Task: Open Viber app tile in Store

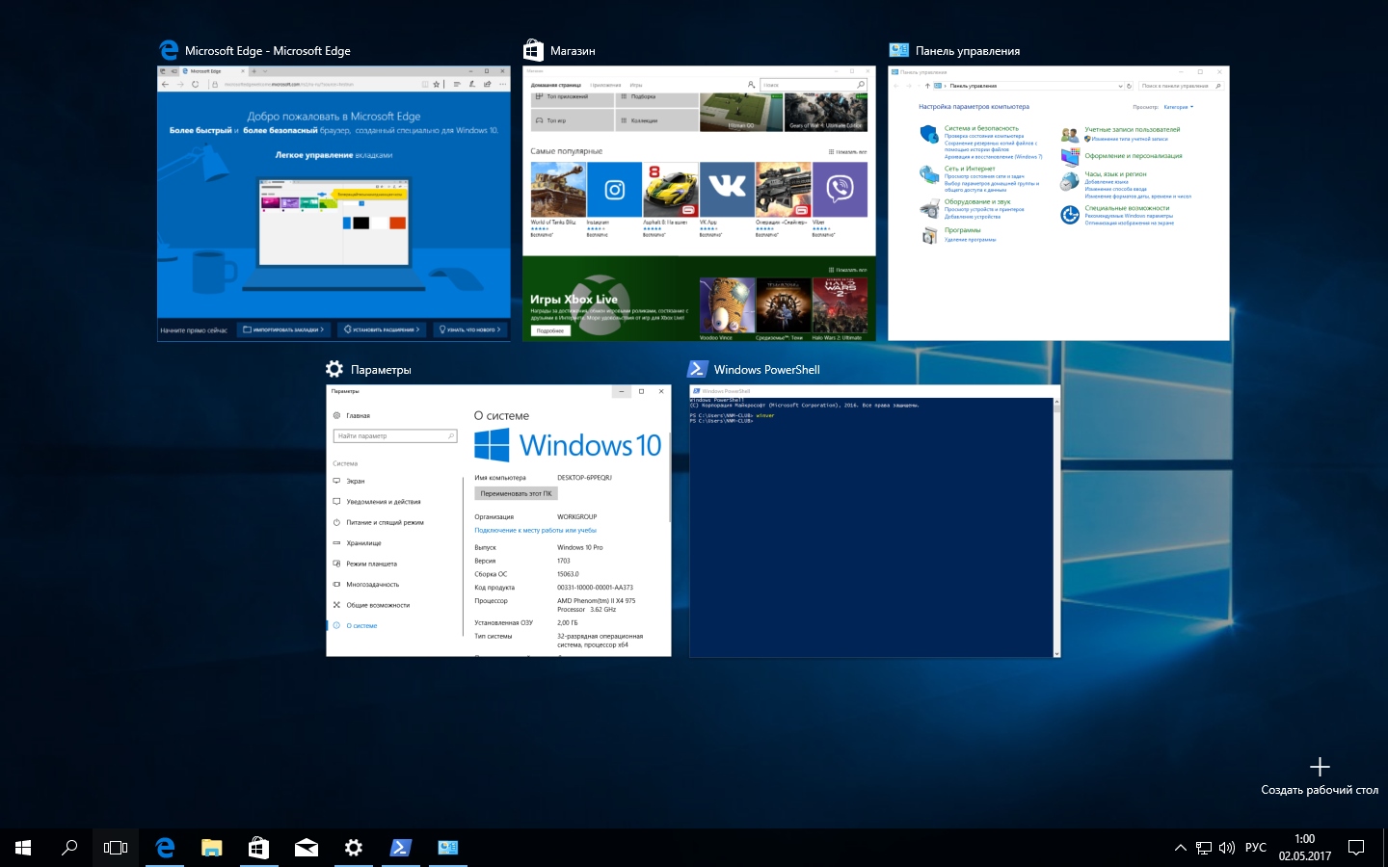Action: (x=840, y=198)
